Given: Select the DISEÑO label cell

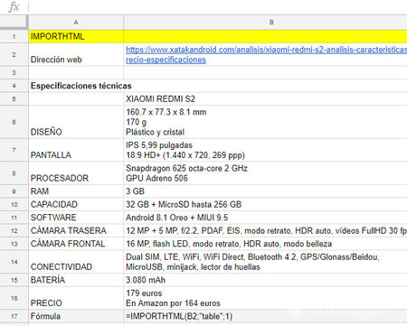Looking at the screenshot, I should pos(76,122).
